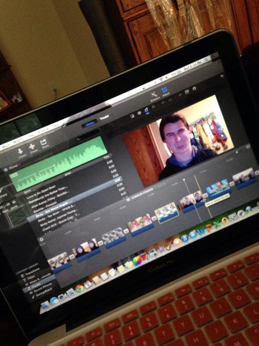
Task: Open iMovie star icon in Dock
Action: [x=161, y=249]
